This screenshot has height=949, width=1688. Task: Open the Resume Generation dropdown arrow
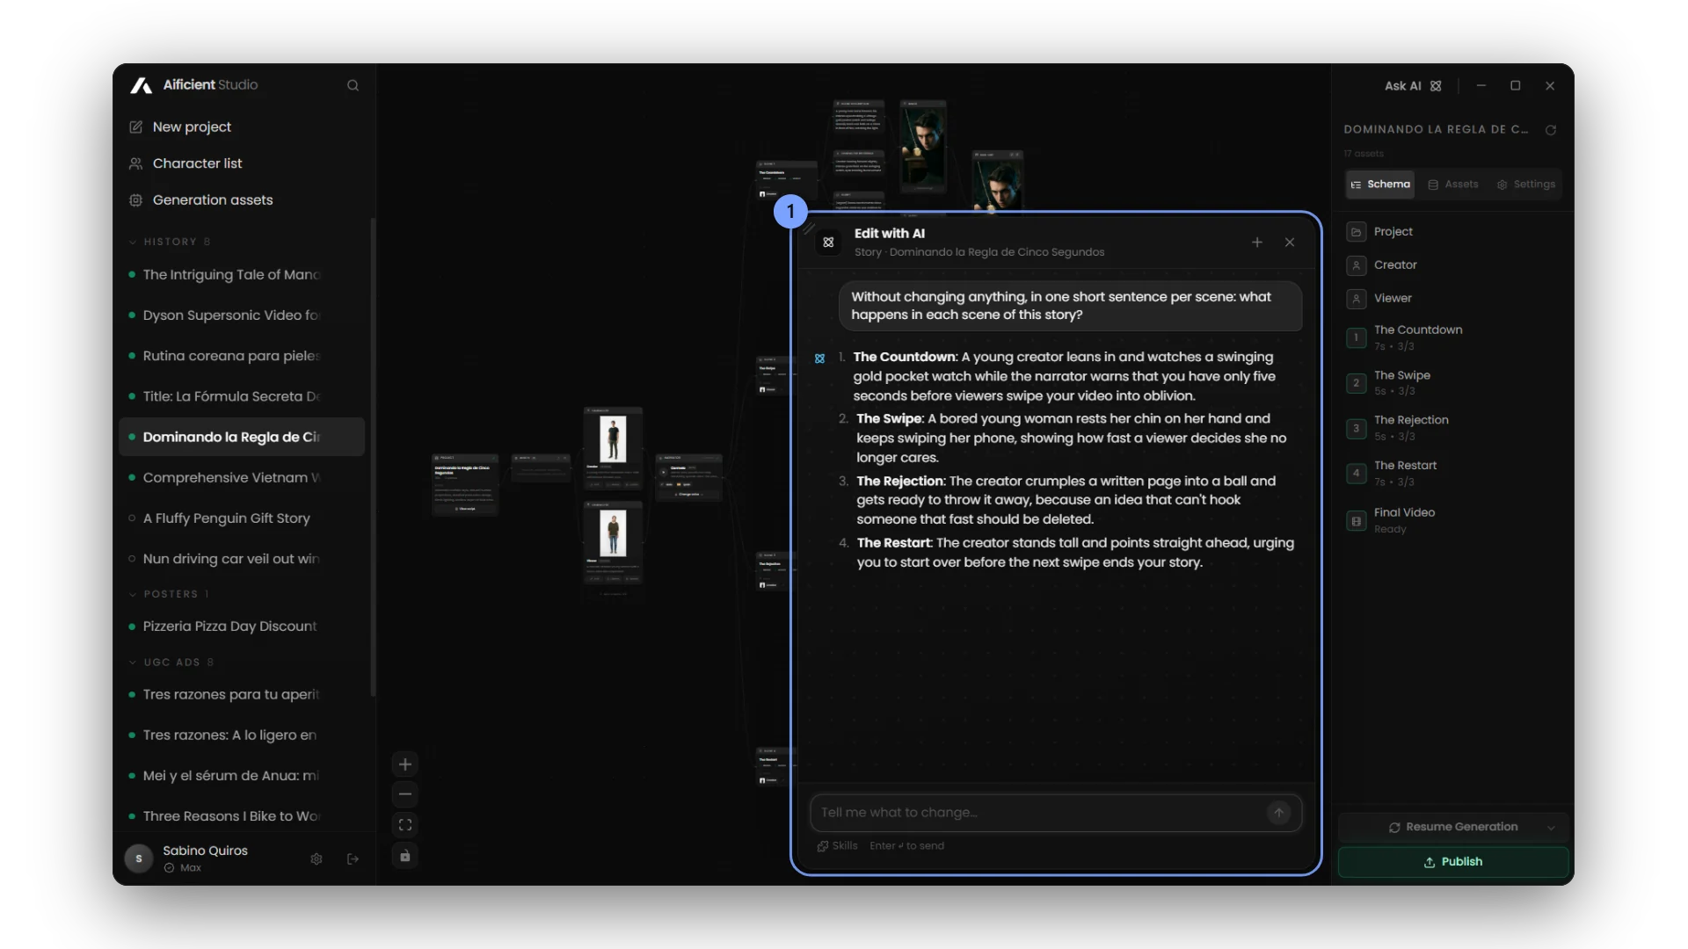pyautogui.click(x=1551, y=828)
